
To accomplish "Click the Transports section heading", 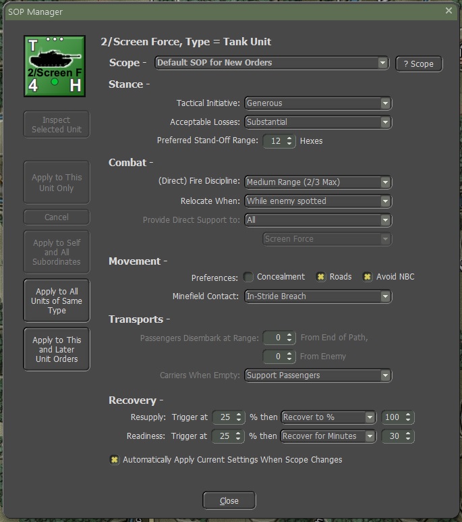I will tap(140, 319).
